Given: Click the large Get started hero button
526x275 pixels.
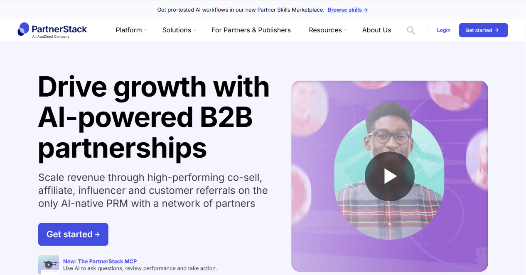Looking at the screenshot, I should (x=73, y=234).
